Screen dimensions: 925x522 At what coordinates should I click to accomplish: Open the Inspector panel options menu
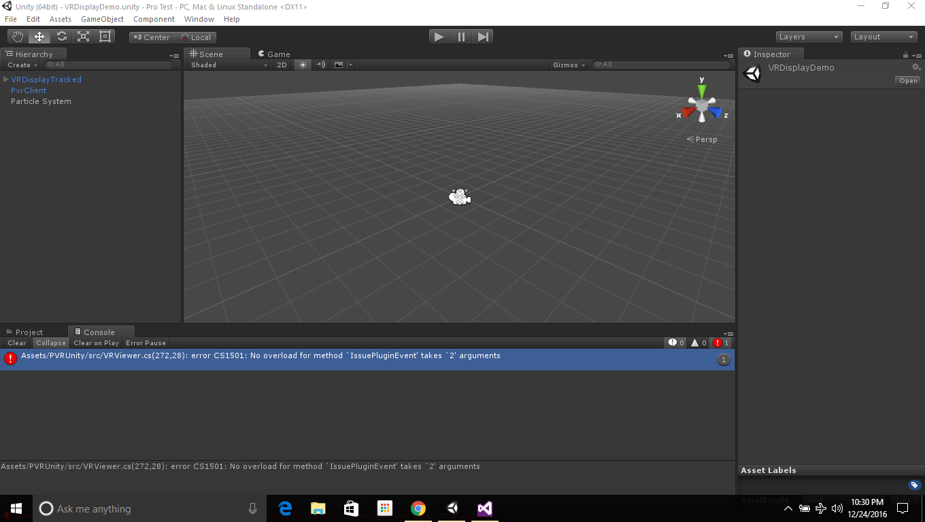tap(916, 55)
